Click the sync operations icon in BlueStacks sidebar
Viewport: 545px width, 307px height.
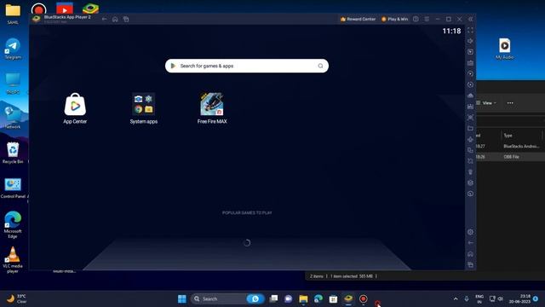470,74
